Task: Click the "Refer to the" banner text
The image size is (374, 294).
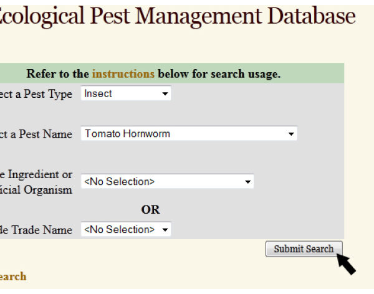Action: (x=58, y=74)
